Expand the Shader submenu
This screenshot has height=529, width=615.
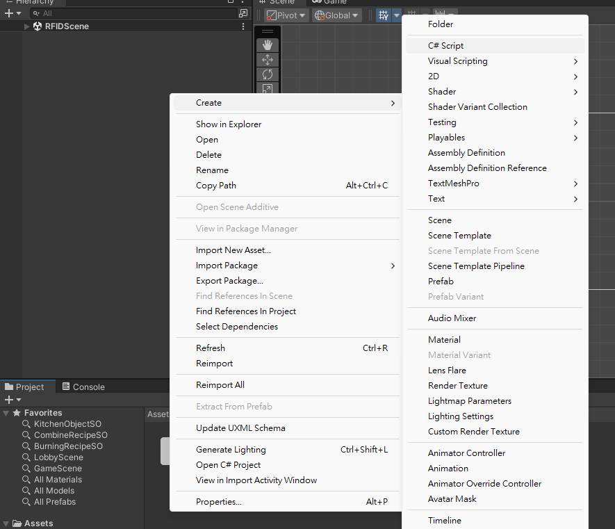pyautogui.click(x=495, y=92)
